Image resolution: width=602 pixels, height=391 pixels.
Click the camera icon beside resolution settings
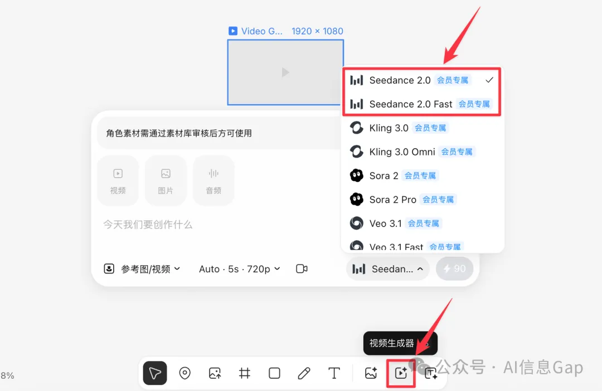coord(302,268)
